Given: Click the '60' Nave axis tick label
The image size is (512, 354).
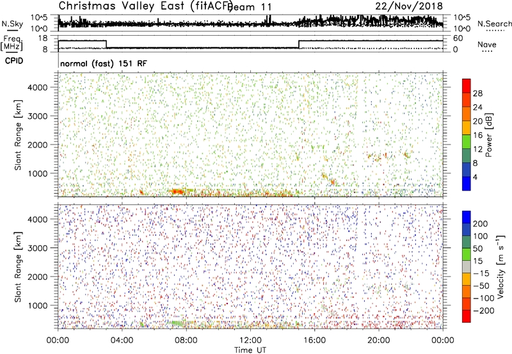Looking at the screenshot, I should click(458, 38).
